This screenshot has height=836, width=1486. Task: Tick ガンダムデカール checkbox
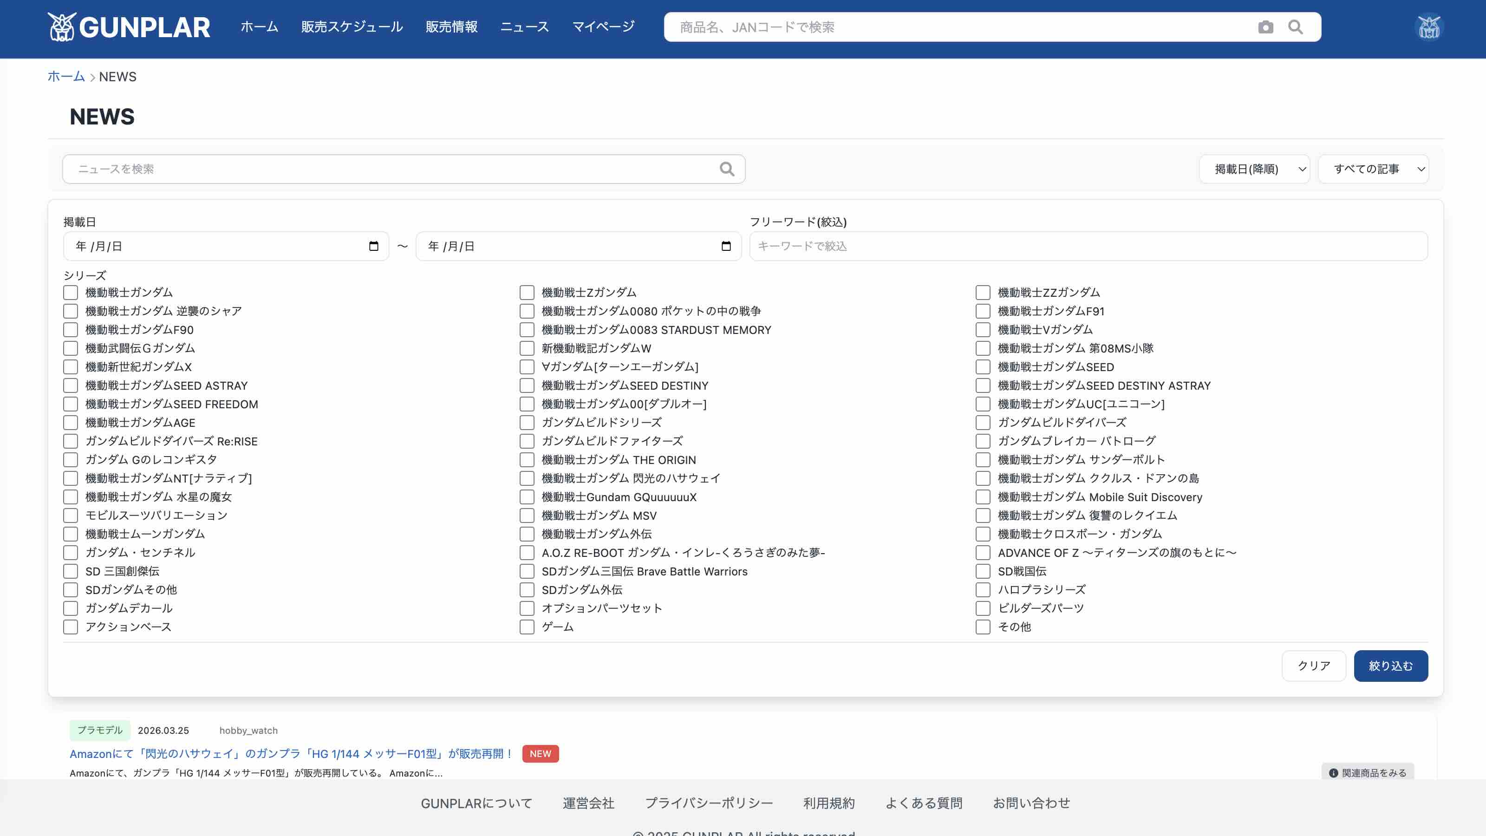point(71,608)
